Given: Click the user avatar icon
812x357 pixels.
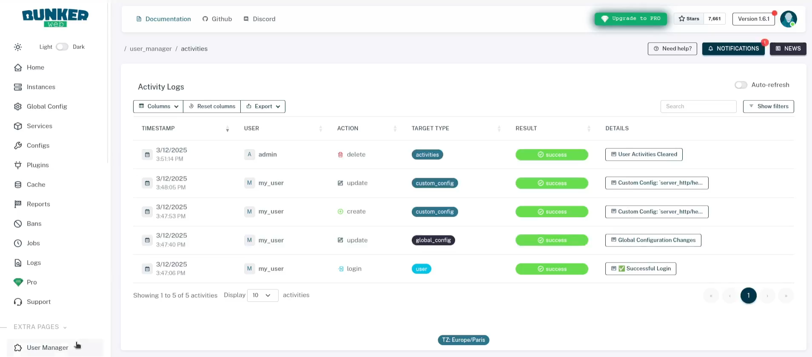Looking at the screenshot, I should point(788,19).
